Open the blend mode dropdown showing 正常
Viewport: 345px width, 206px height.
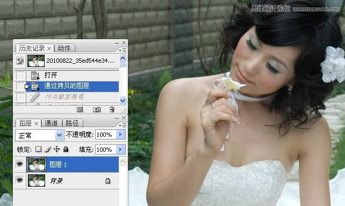(40, 135)
